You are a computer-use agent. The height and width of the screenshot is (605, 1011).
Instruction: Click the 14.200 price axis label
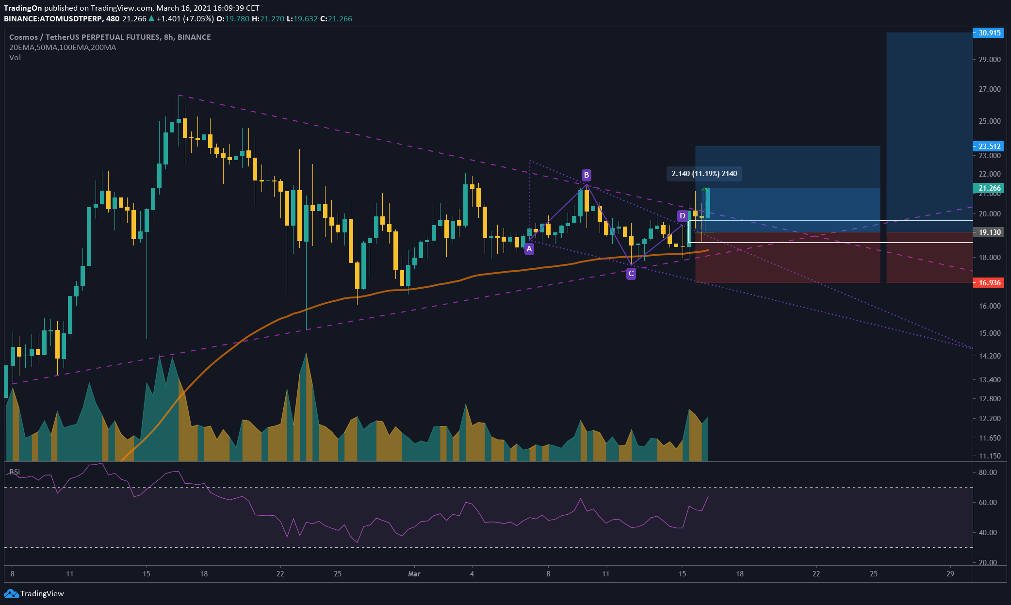click(x=990, y=356)
